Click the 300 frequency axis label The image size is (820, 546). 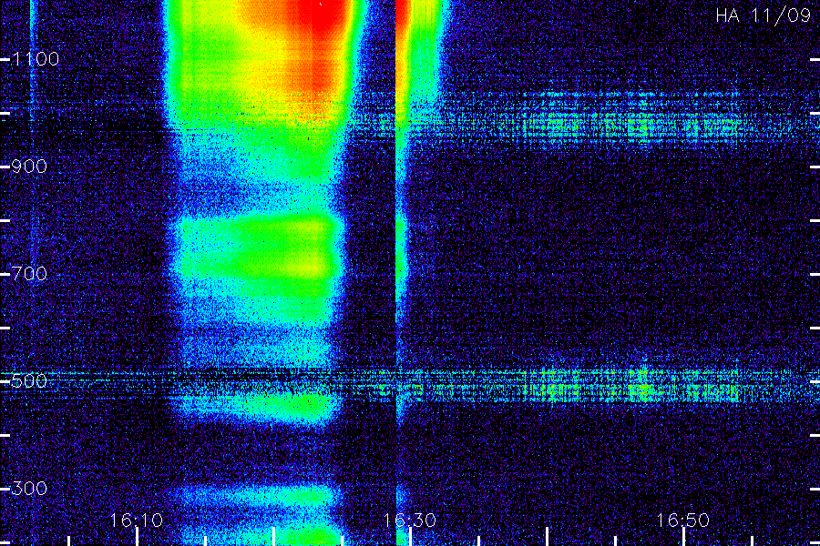tap(29, 489)
